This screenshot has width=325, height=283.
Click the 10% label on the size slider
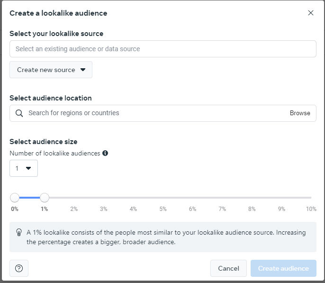pos(311,209)
